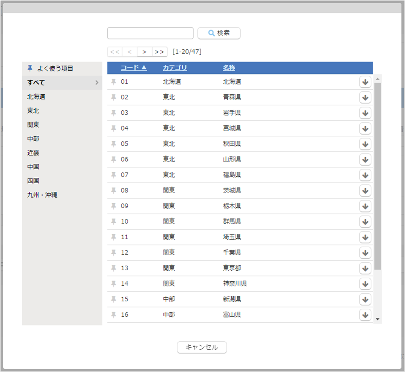Screen dimensions: 405x372
Task: Toggle the pin for code 10 群馬県
Action: pyautogui.click(x=114, y=222)
